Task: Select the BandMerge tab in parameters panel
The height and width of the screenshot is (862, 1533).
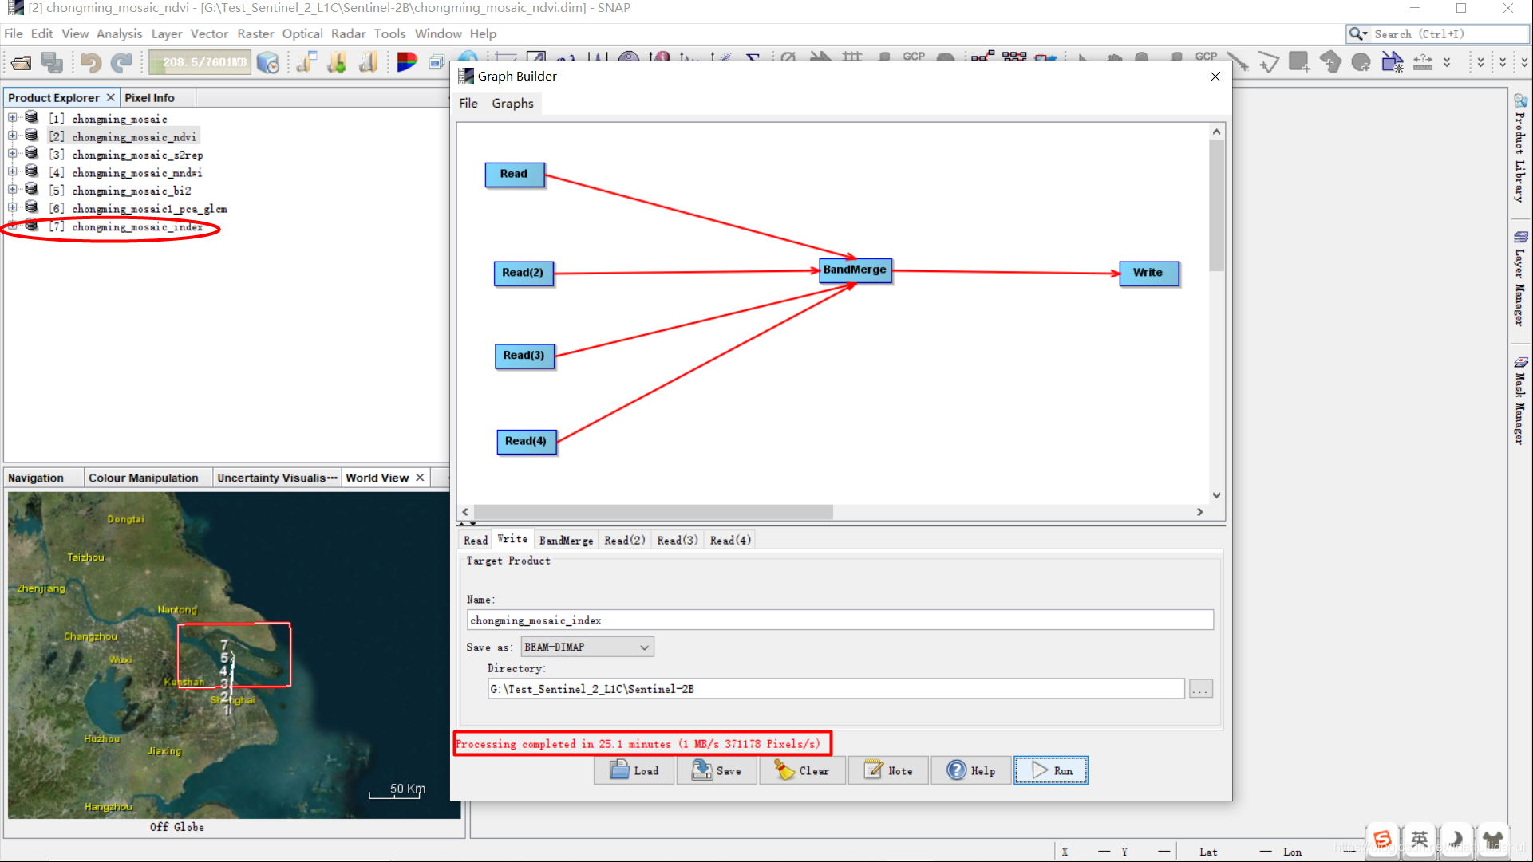Action: (566, 539)
